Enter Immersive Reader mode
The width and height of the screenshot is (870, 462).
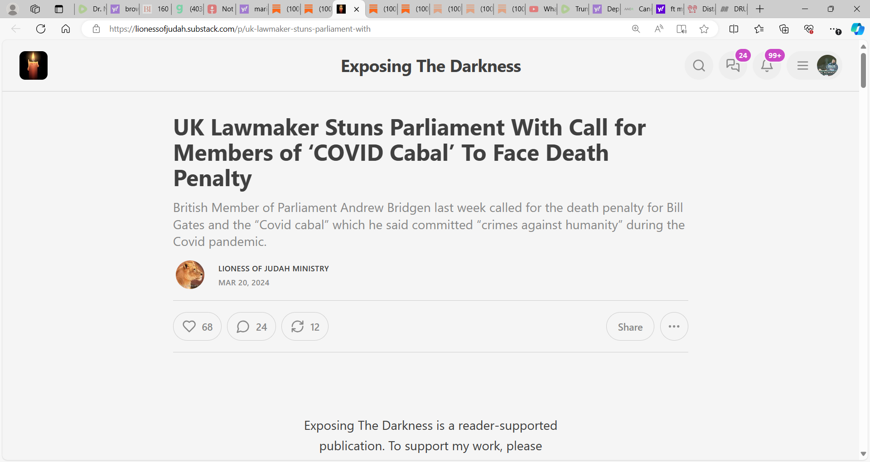coord(681,29)
